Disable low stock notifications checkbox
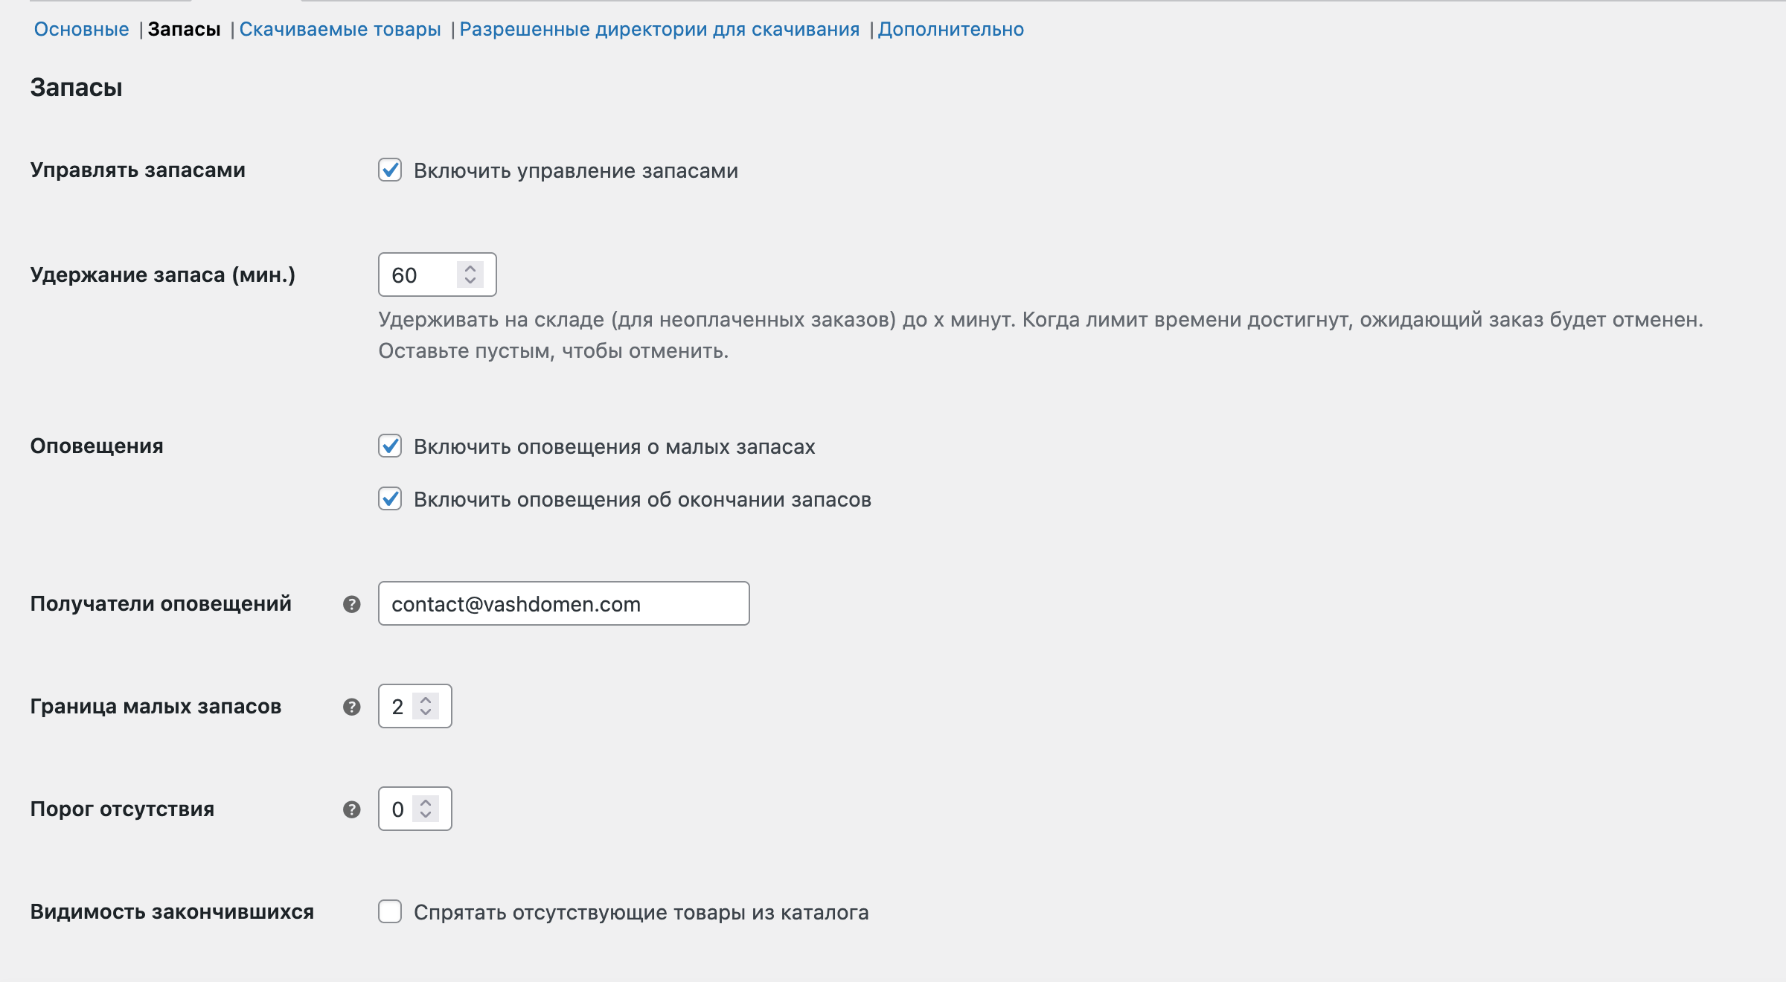 coord(390,446)
